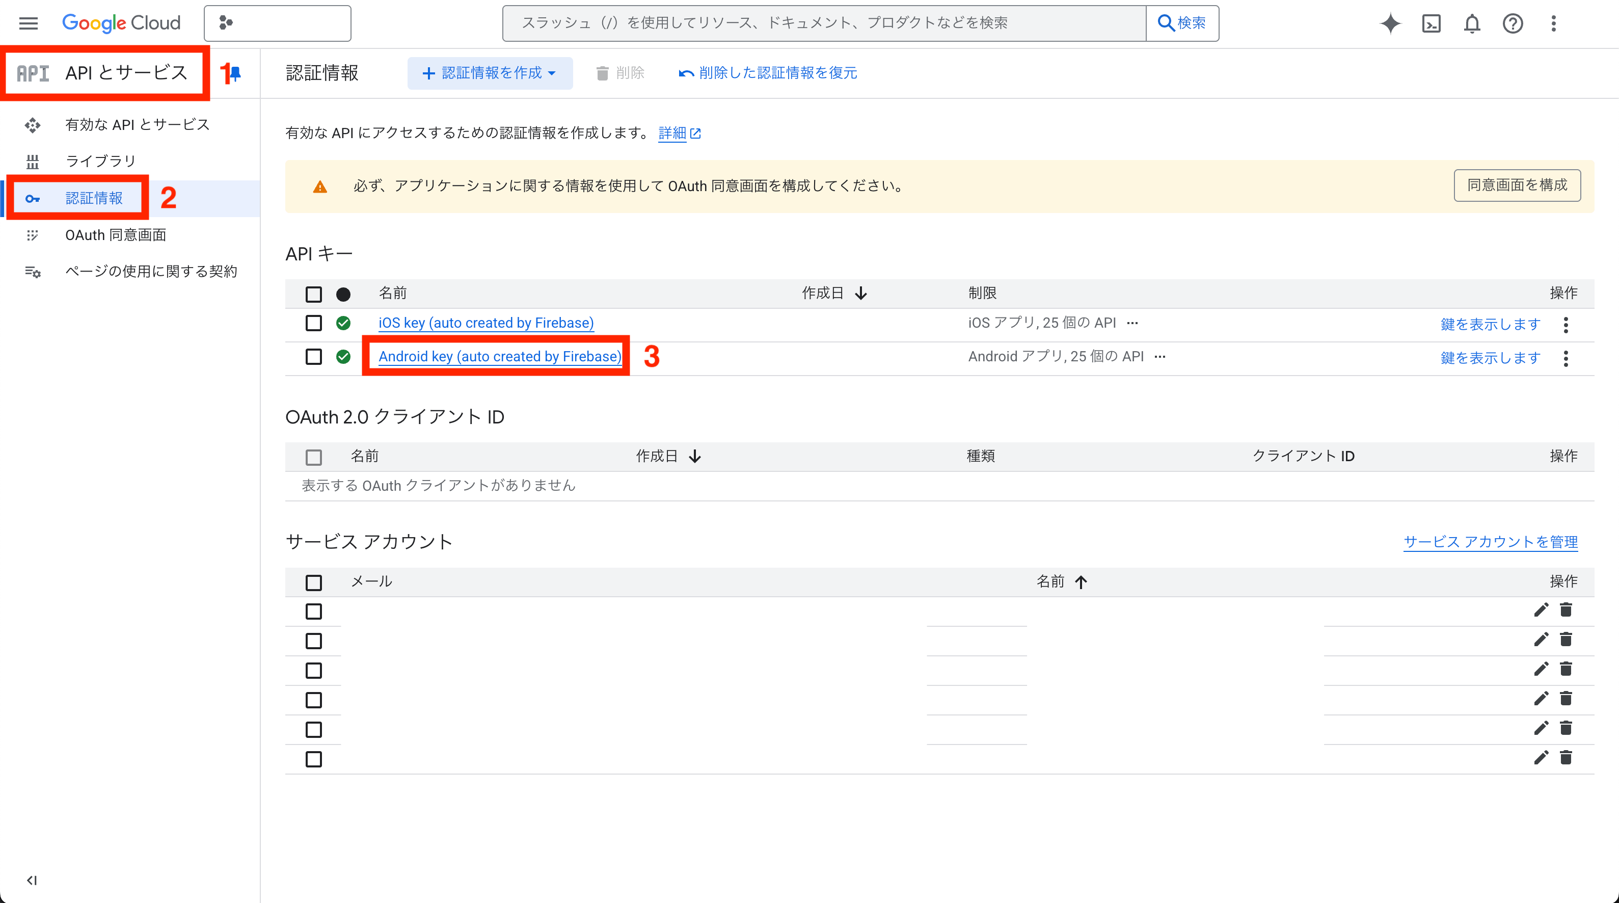This screenshot has height=903, width=1619.
Task: Expand the 認証情報を作成 dropdown
Action: [490, 73]
